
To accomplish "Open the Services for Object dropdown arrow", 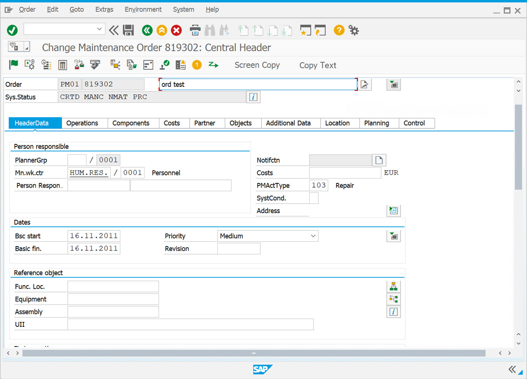I will pyautogui.click(x=26, y=47).
